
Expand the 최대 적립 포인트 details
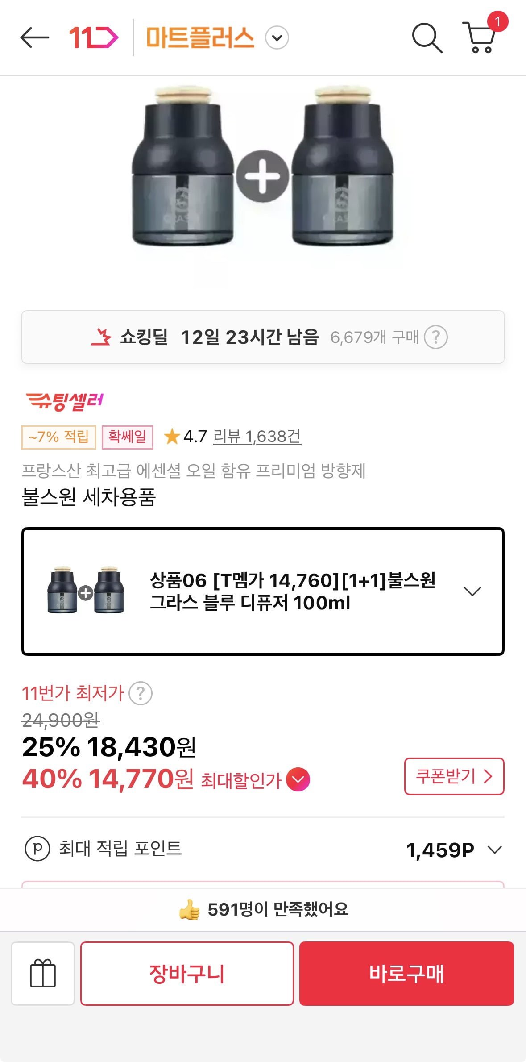point(494,849)
